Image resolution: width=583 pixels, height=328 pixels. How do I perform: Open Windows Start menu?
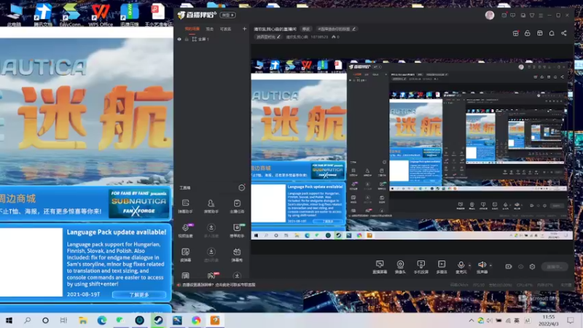(9, 320)
